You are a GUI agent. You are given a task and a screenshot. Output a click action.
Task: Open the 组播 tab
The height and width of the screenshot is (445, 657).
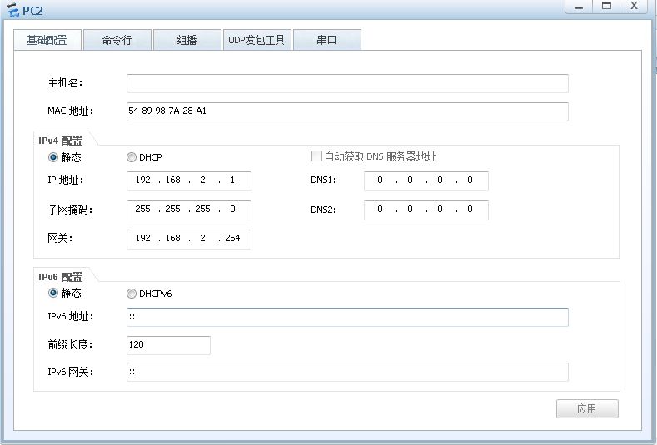(187, 40)
